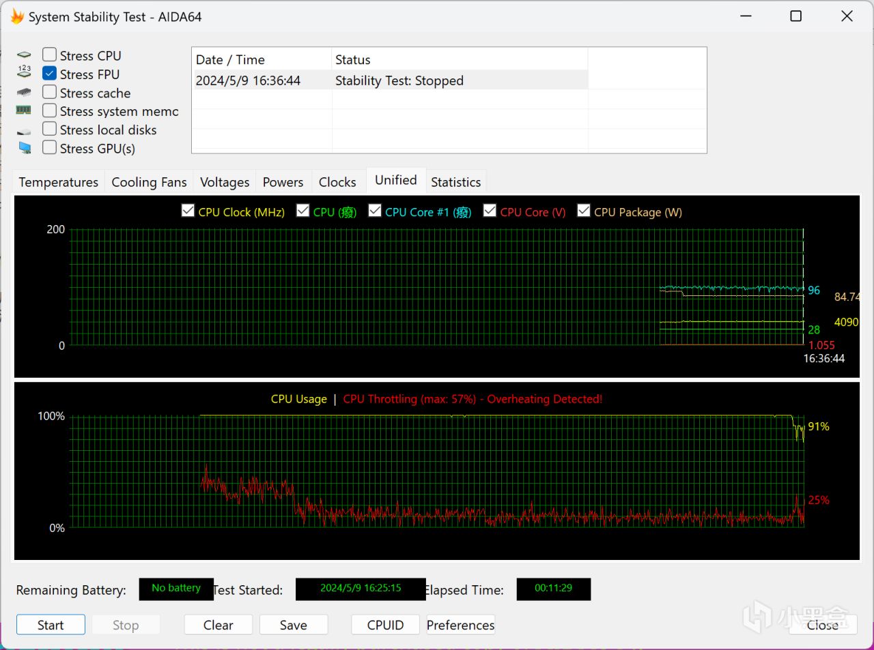
Task: Click the Stress GPU(s) monitor icon
Action: 25,147
